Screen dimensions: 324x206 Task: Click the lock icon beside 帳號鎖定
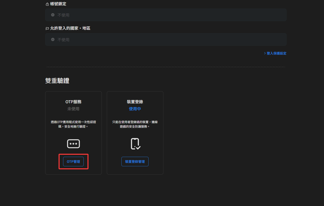pyautogui.click(x=47, y=4)
